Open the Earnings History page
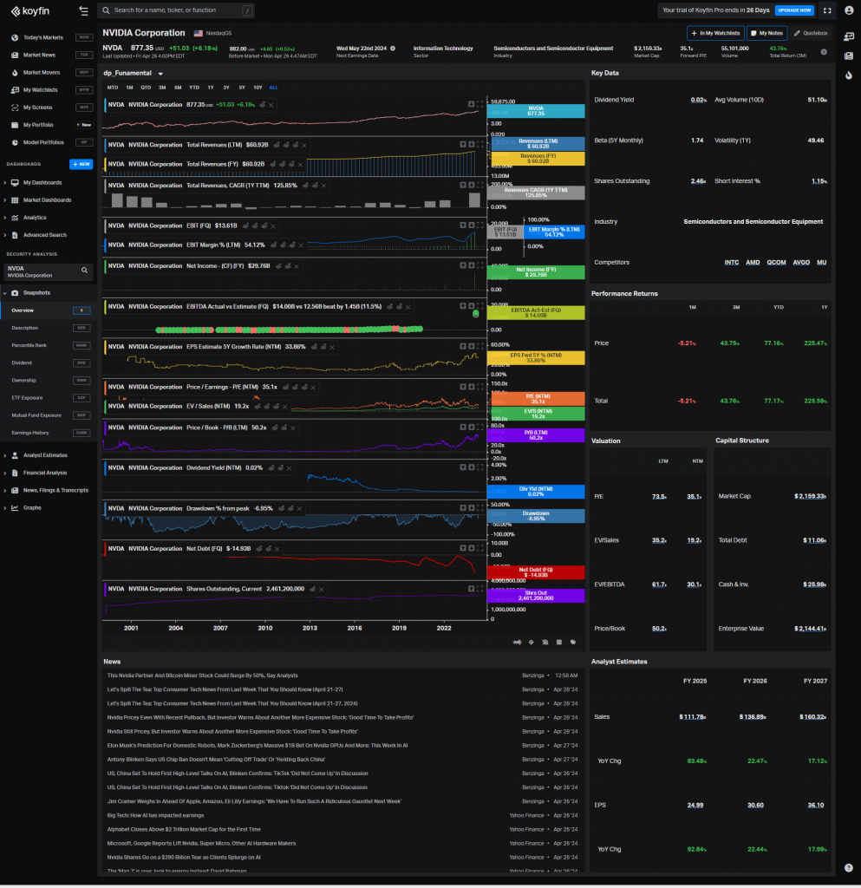861x888 pixels. coord(49,434)
